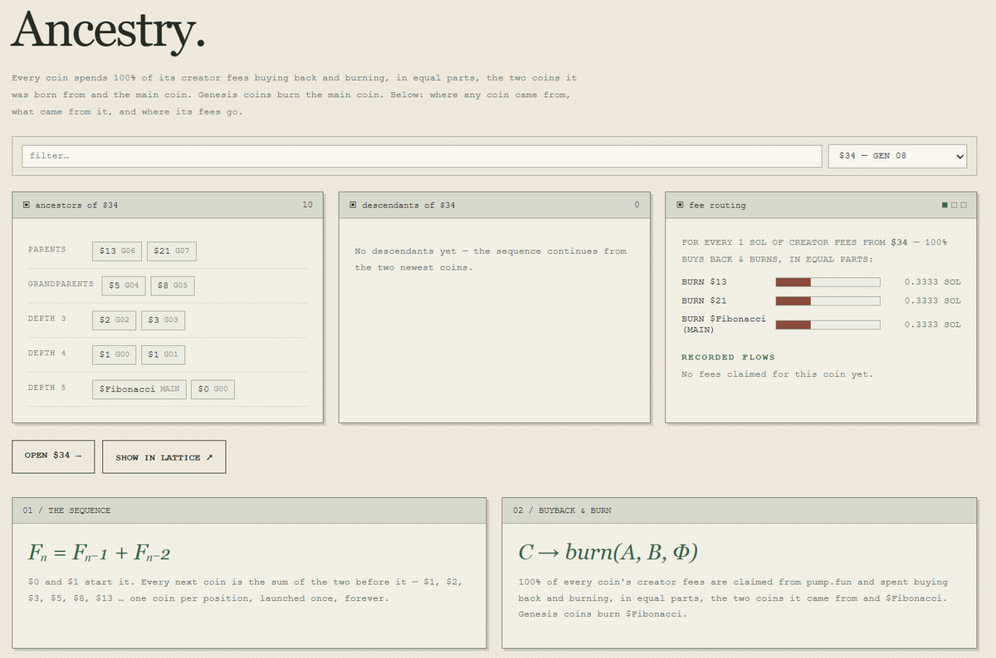Pick the $1 G00 ancestor chip

(x=114, y=354)
